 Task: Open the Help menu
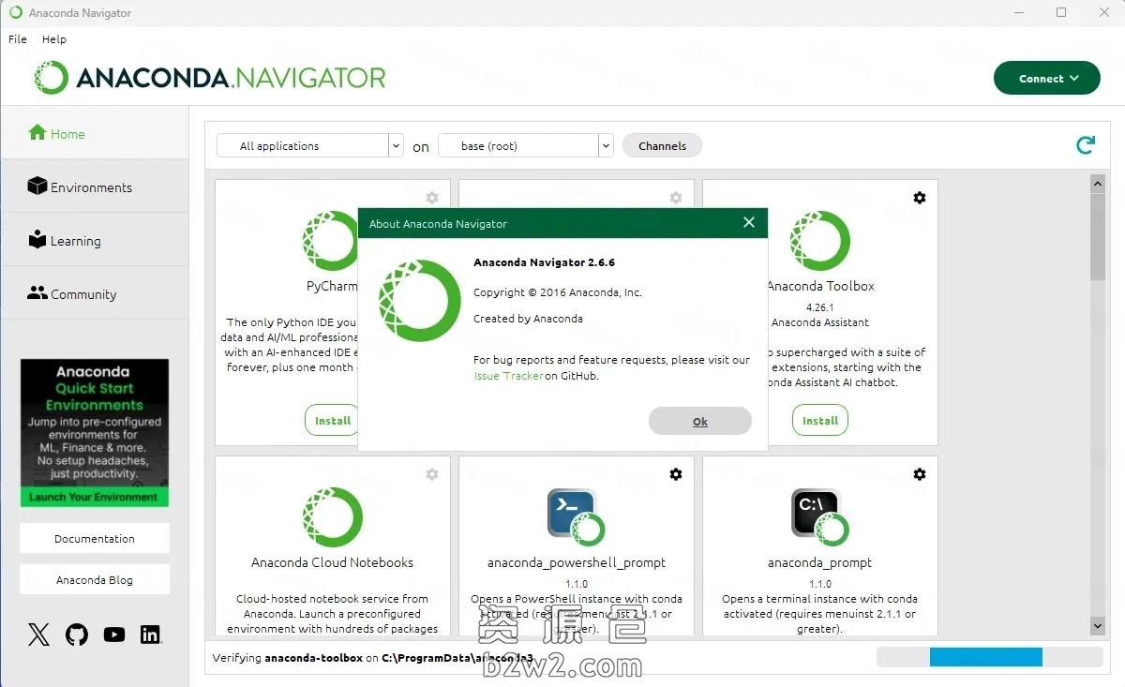pyautogui.click(x=54, y=39)
